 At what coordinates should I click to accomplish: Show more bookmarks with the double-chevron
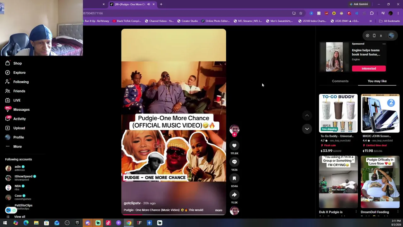371,21
